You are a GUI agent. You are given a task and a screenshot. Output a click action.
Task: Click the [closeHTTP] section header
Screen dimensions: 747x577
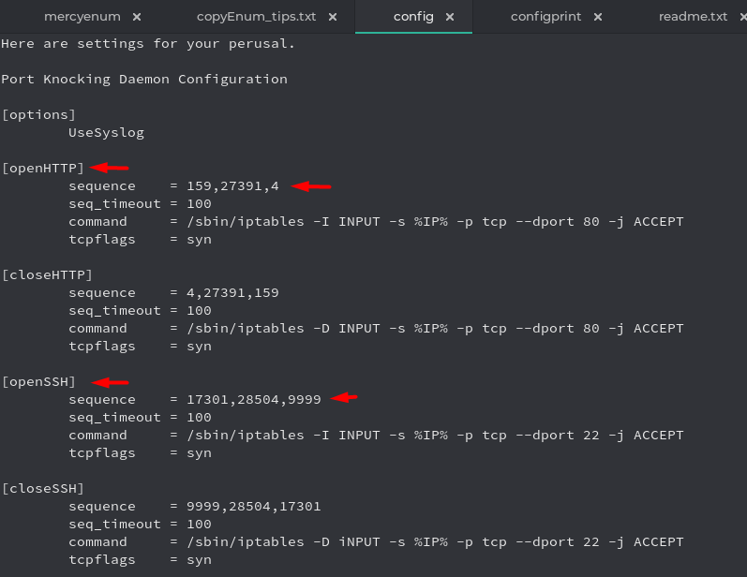click(46, 274)
